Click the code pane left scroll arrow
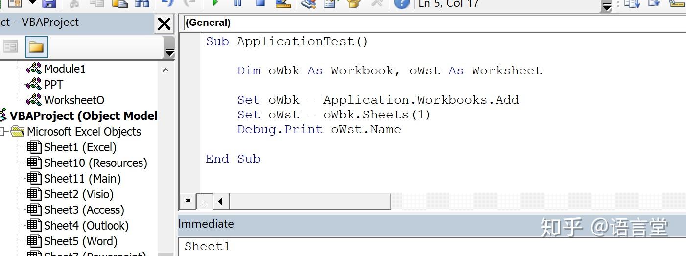Screen dimensions: 686x256 220,201
